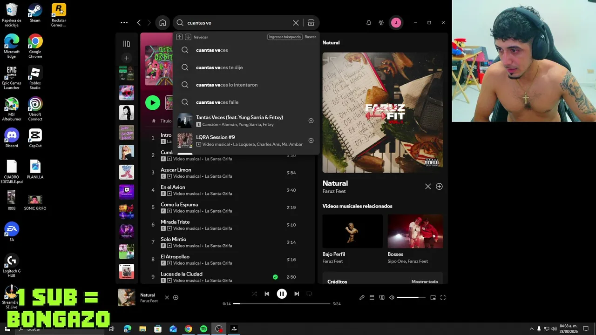Open Discord desktop shortcut
Screen dimensions: 596x335
click(12, 138)
